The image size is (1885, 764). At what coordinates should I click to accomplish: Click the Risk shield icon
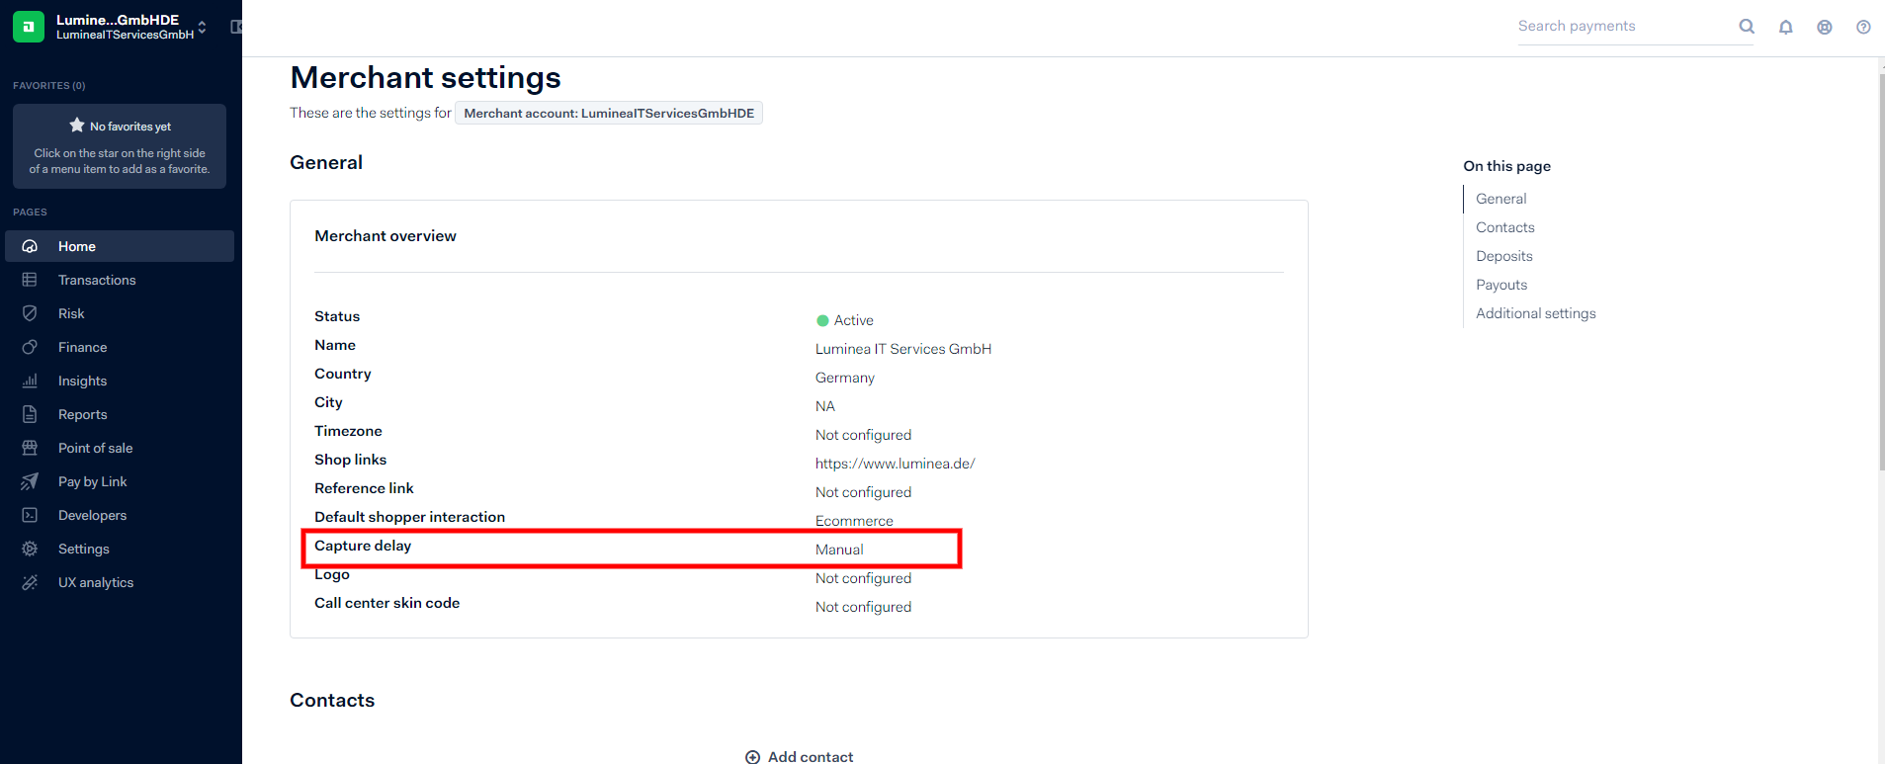click(30, 313)
